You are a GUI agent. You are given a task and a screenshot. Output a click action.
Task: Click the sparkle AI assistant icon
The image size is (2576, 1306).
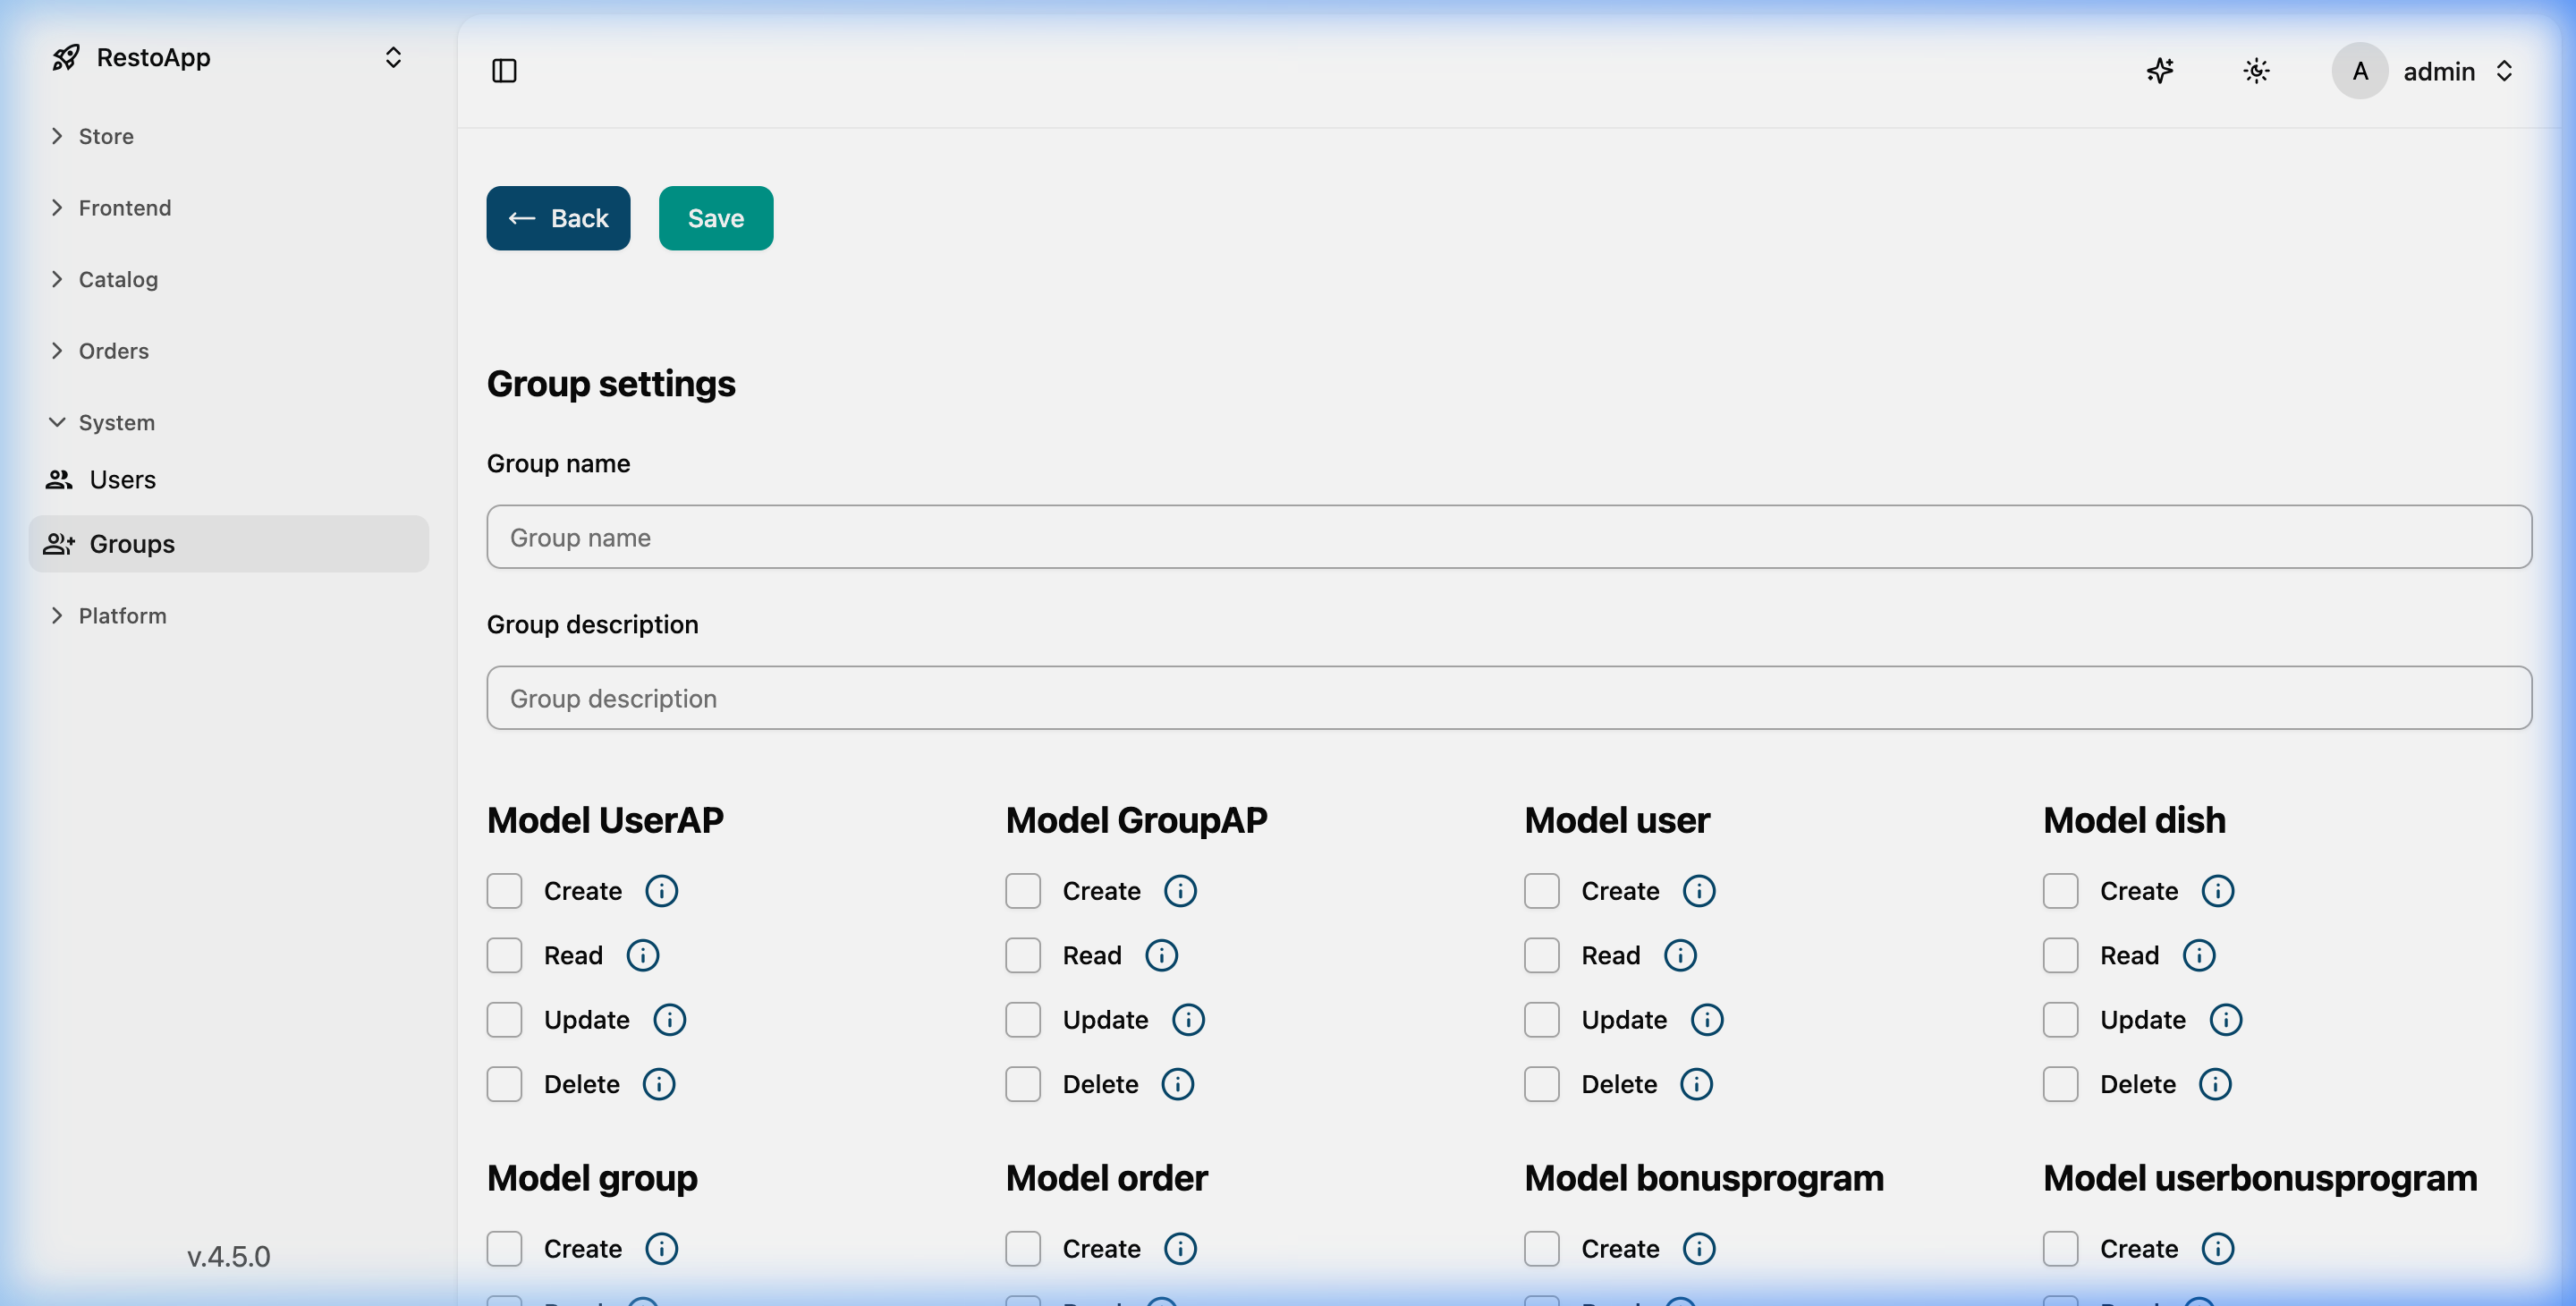click(2160, 71)
